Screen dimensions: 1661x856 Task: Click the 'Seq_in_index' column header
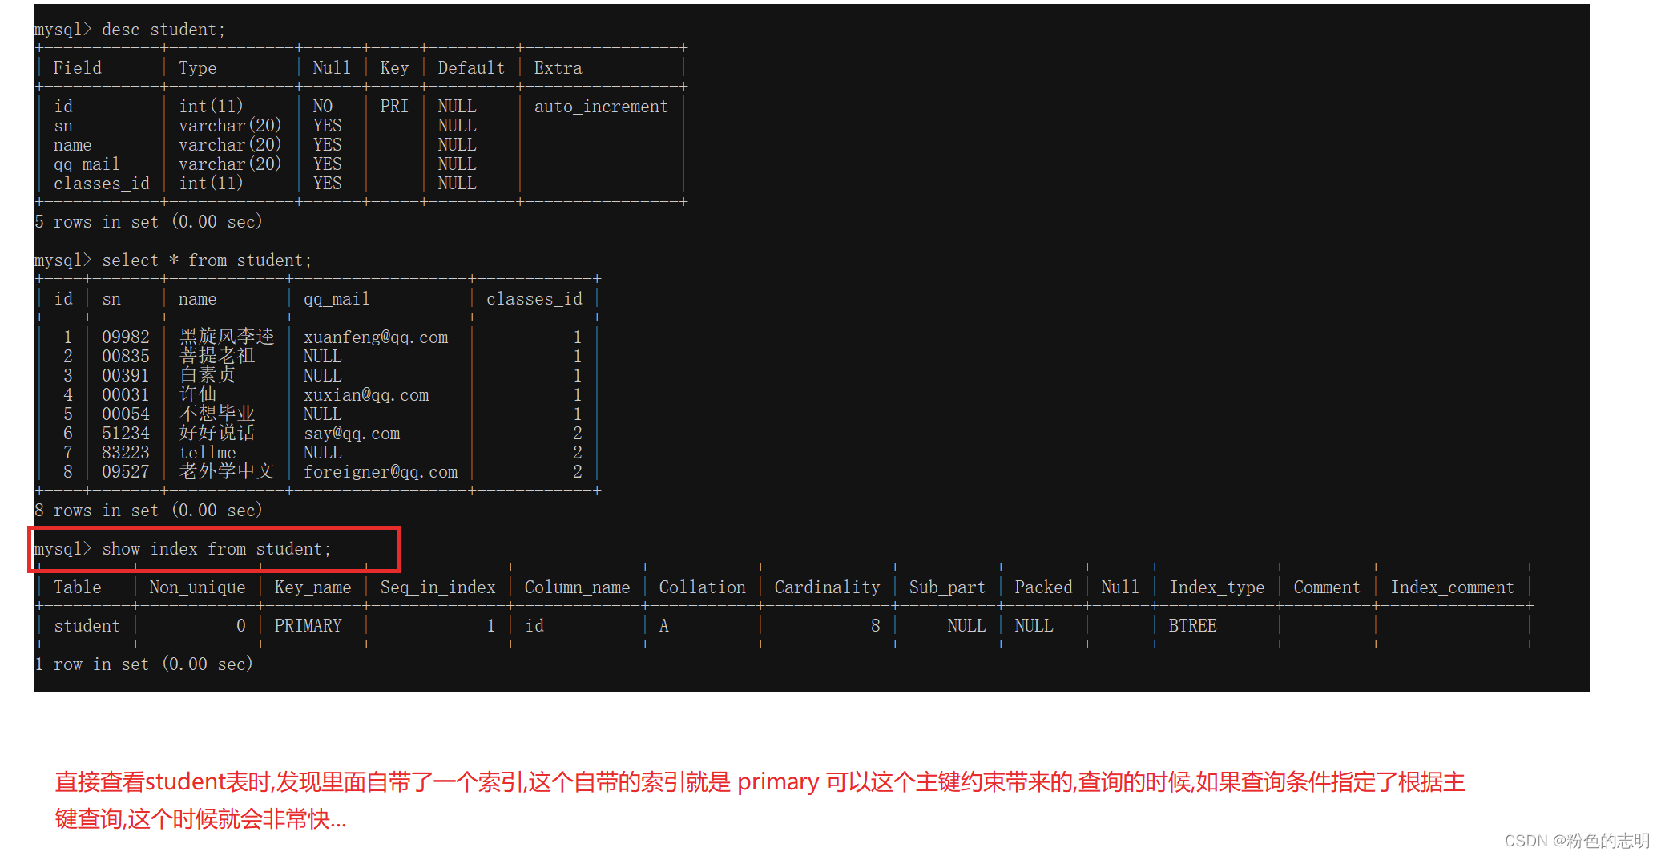point(437,587)
